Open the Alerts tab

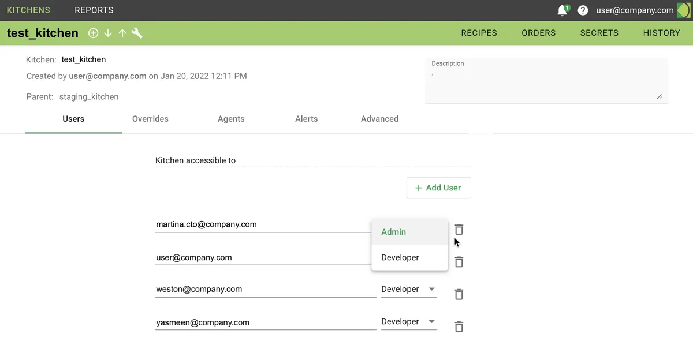click(306, 119)
